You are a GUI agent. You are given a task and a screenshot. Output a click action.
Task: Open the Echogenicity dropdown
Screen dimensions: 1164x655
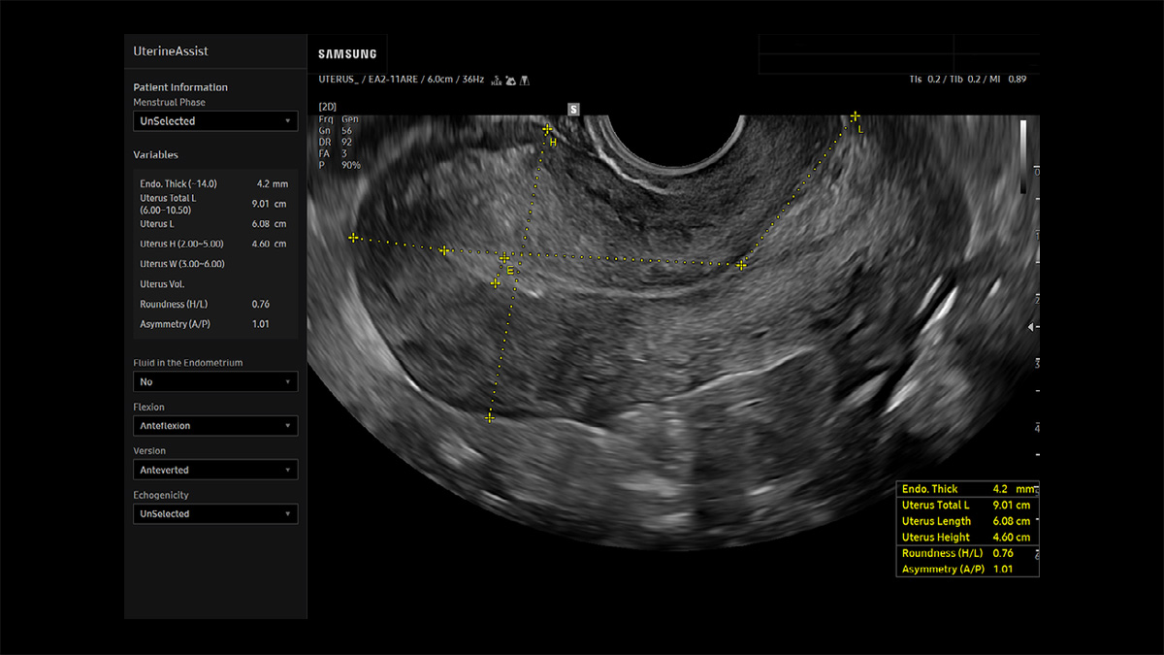(x=215, y=513)
